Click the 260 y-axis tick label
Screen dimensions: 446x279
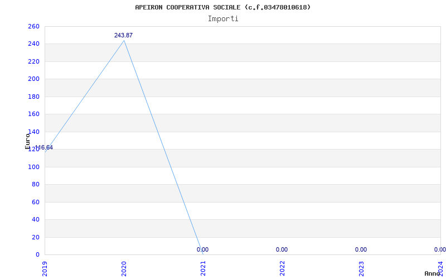[x=33, y=26]
